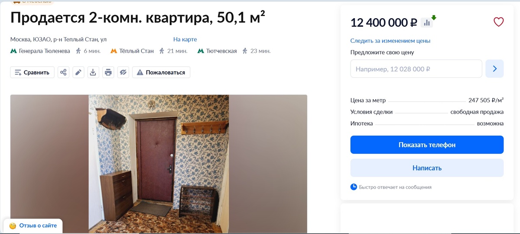Hide listing with crossed-eye icon
520x234 pixels.
click(123, 72)
